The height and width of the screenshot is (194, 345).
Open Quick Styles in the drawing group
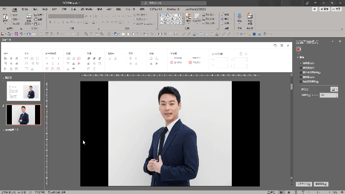196,17
